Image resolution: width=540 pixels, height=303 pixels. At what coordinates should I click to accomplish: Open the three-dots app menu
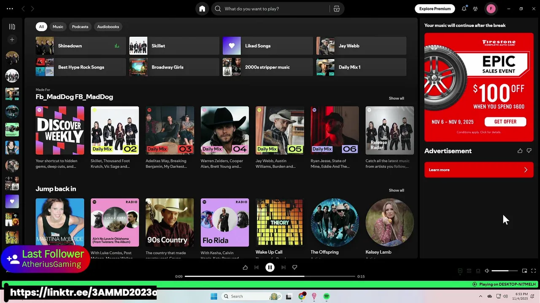[x=10, y=8]
